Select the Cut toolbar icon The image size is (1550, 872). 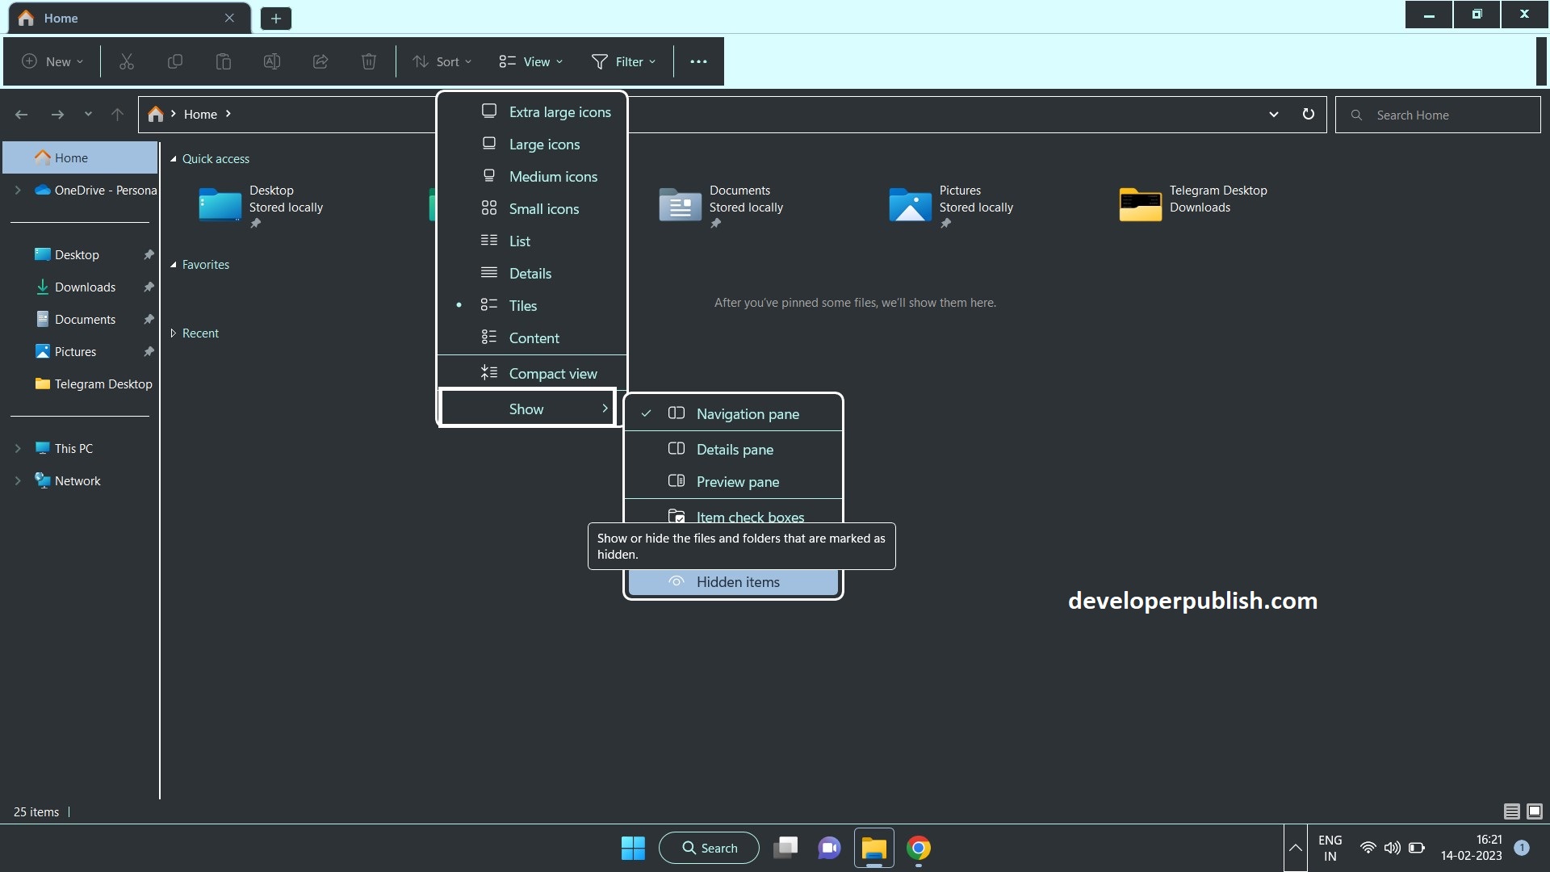click(x=126, y=61)
